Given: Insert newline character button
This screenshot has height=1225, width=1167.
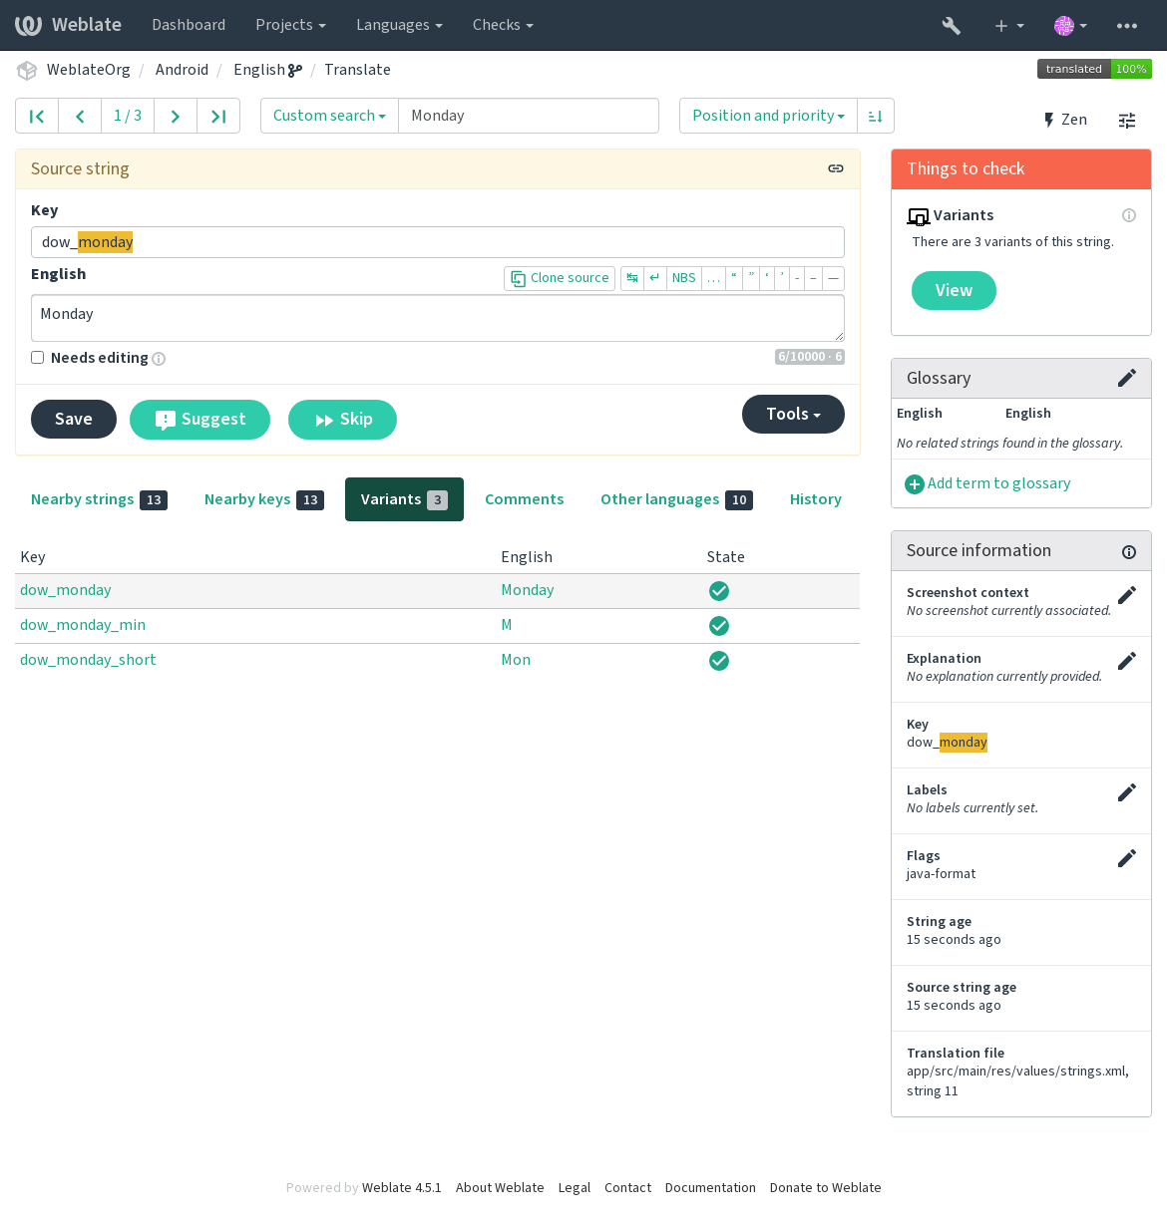Looking at the screenshot, I should (654, 278).
